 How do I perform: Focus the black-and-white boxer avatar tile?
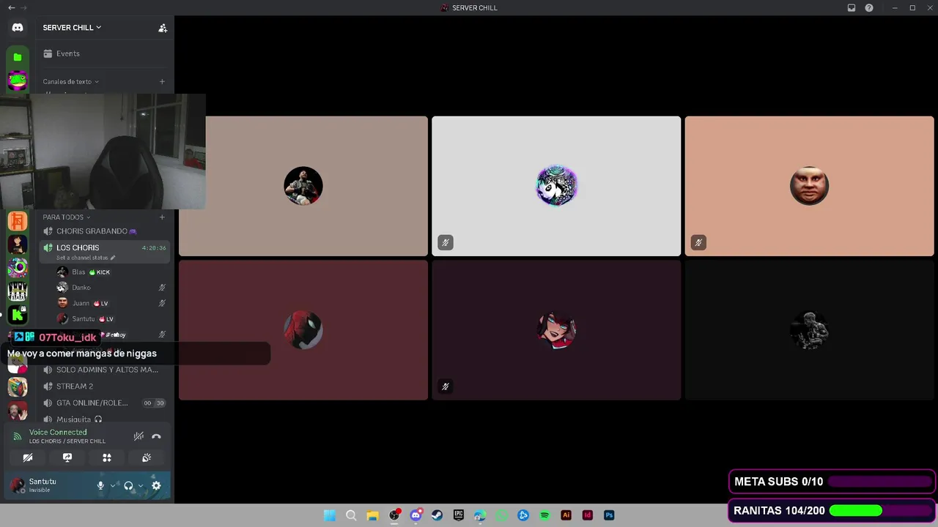[x=810, y=330]
